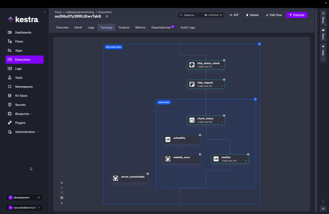Image resolution: width=329 pixels, height=214 pixels.
Task: Zoom out of the topology canvas
Action: 62,188
